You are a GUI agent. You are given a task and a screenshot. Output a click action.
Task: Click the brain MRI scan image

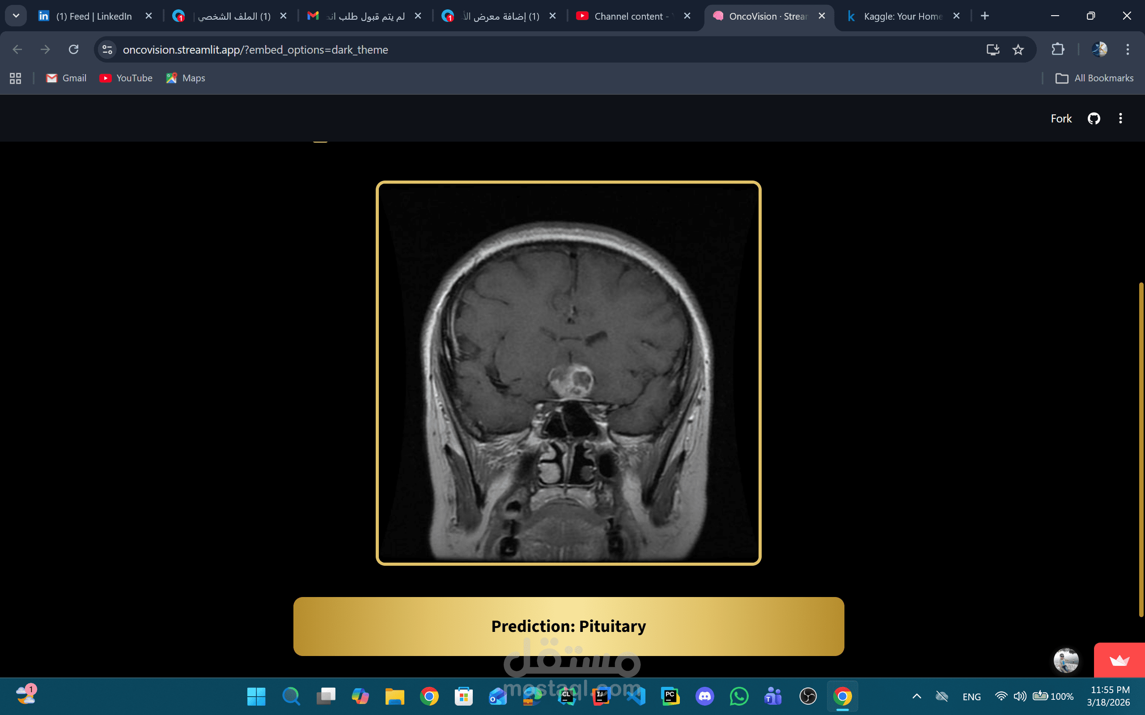568,373
